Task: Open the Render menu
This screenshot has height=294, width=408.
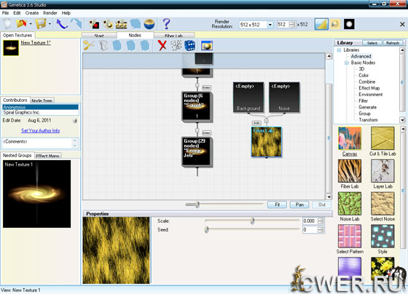Action: click(50, 13)
